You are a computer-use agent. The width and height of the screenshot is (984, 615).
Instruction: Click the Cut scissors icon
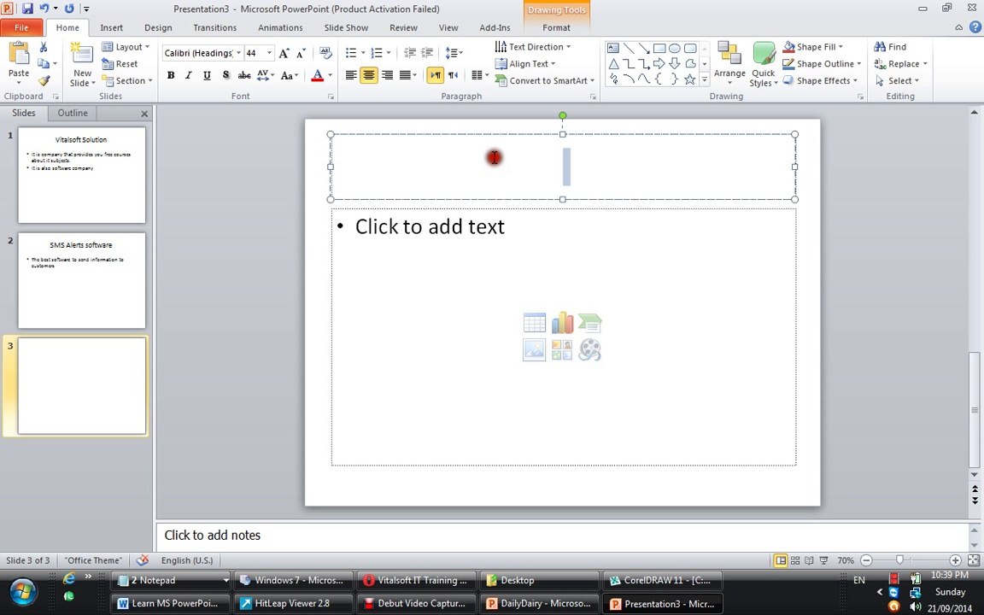click(44, 47)
